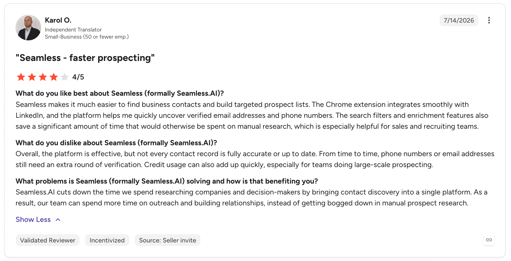Viewport: 511px width, 261px height.
Task: Select the Incentivized badge
Action: click(x=107, y=240)
